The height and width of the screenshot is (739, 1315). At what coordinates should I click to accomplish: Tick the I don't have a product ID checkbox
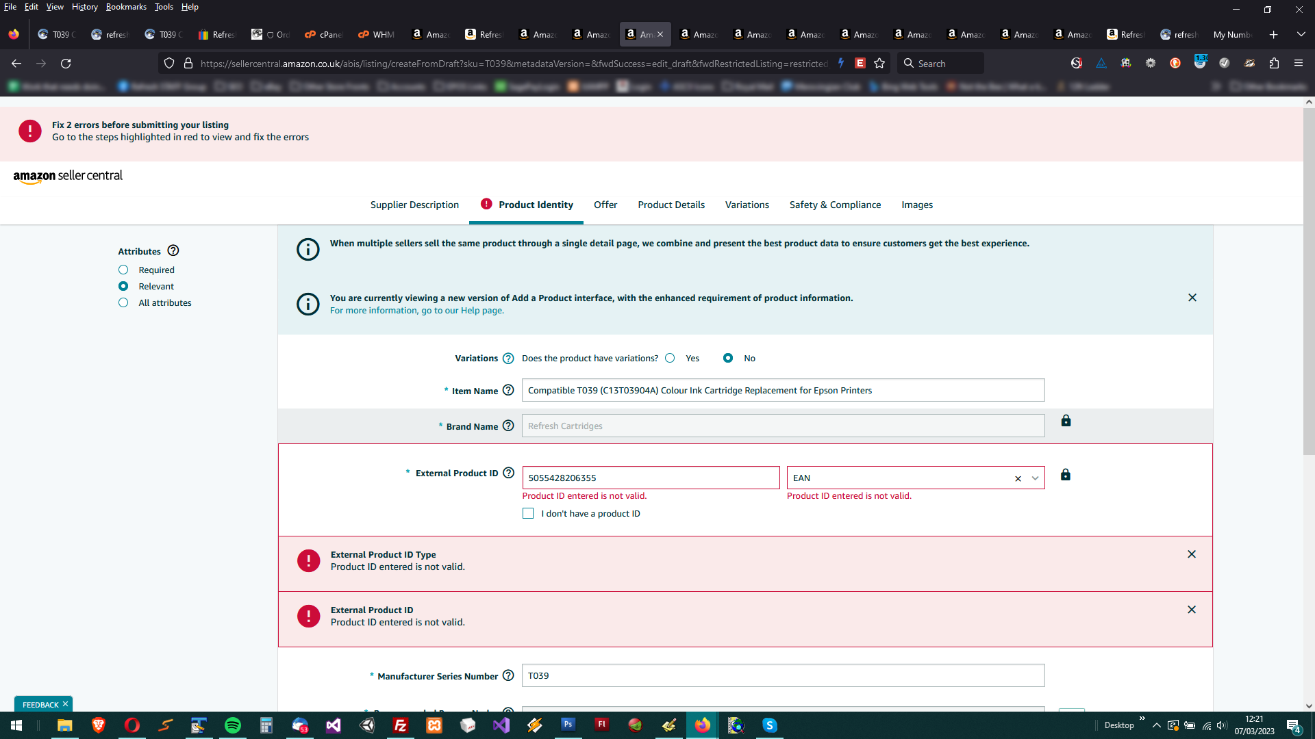point(528,513)
